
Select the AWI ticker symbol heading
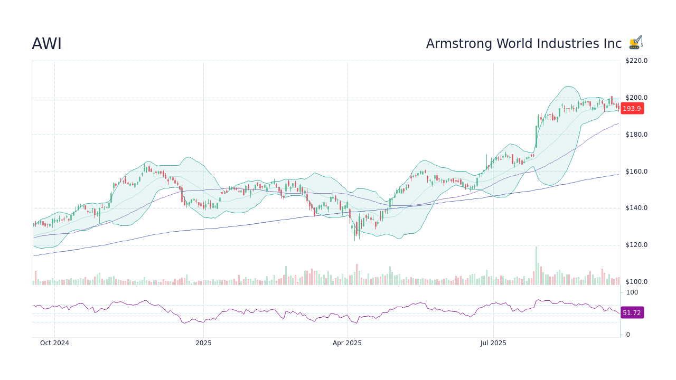(47, 44)
